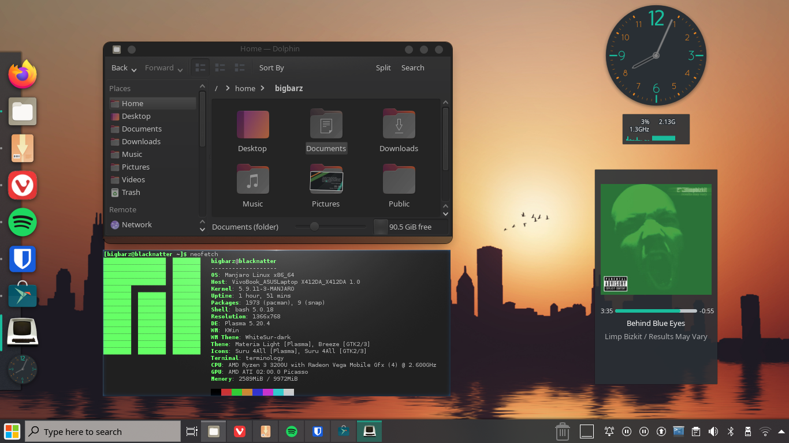Image resolution: width=789 pixels, height=443 pixels.
Task: Open the package installer icon in the left dock
Action: click(23, 148)
